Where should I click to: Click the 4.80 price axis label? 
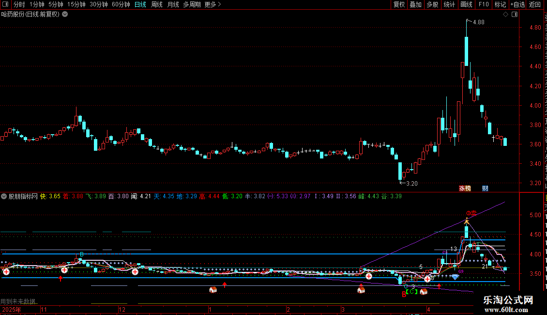point(535,27)
